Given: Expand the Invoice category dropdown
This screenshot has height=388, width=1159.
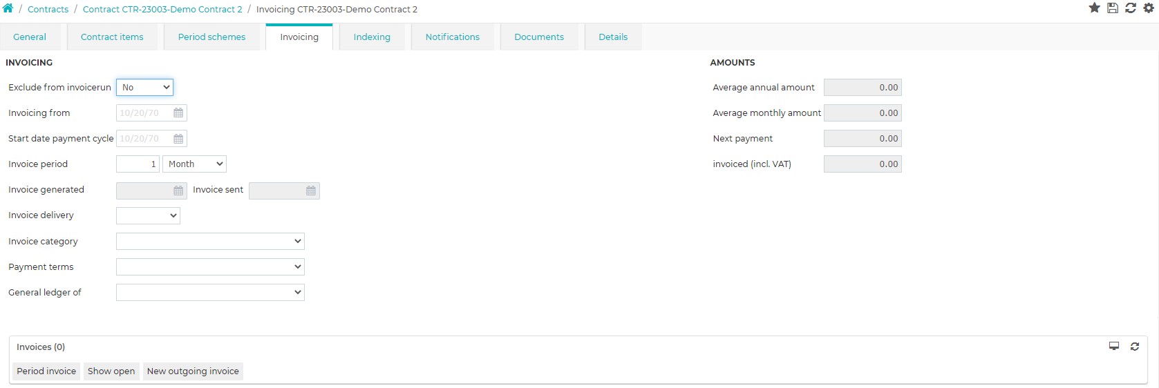Looking at the screenshot, I should (x=210, y=241).
